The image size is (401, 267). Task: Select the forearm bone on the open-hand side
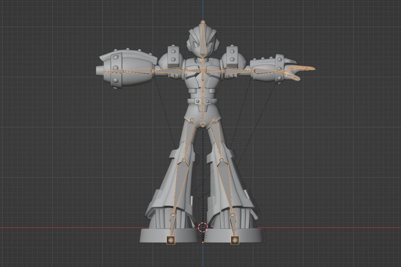coord(267,71)
